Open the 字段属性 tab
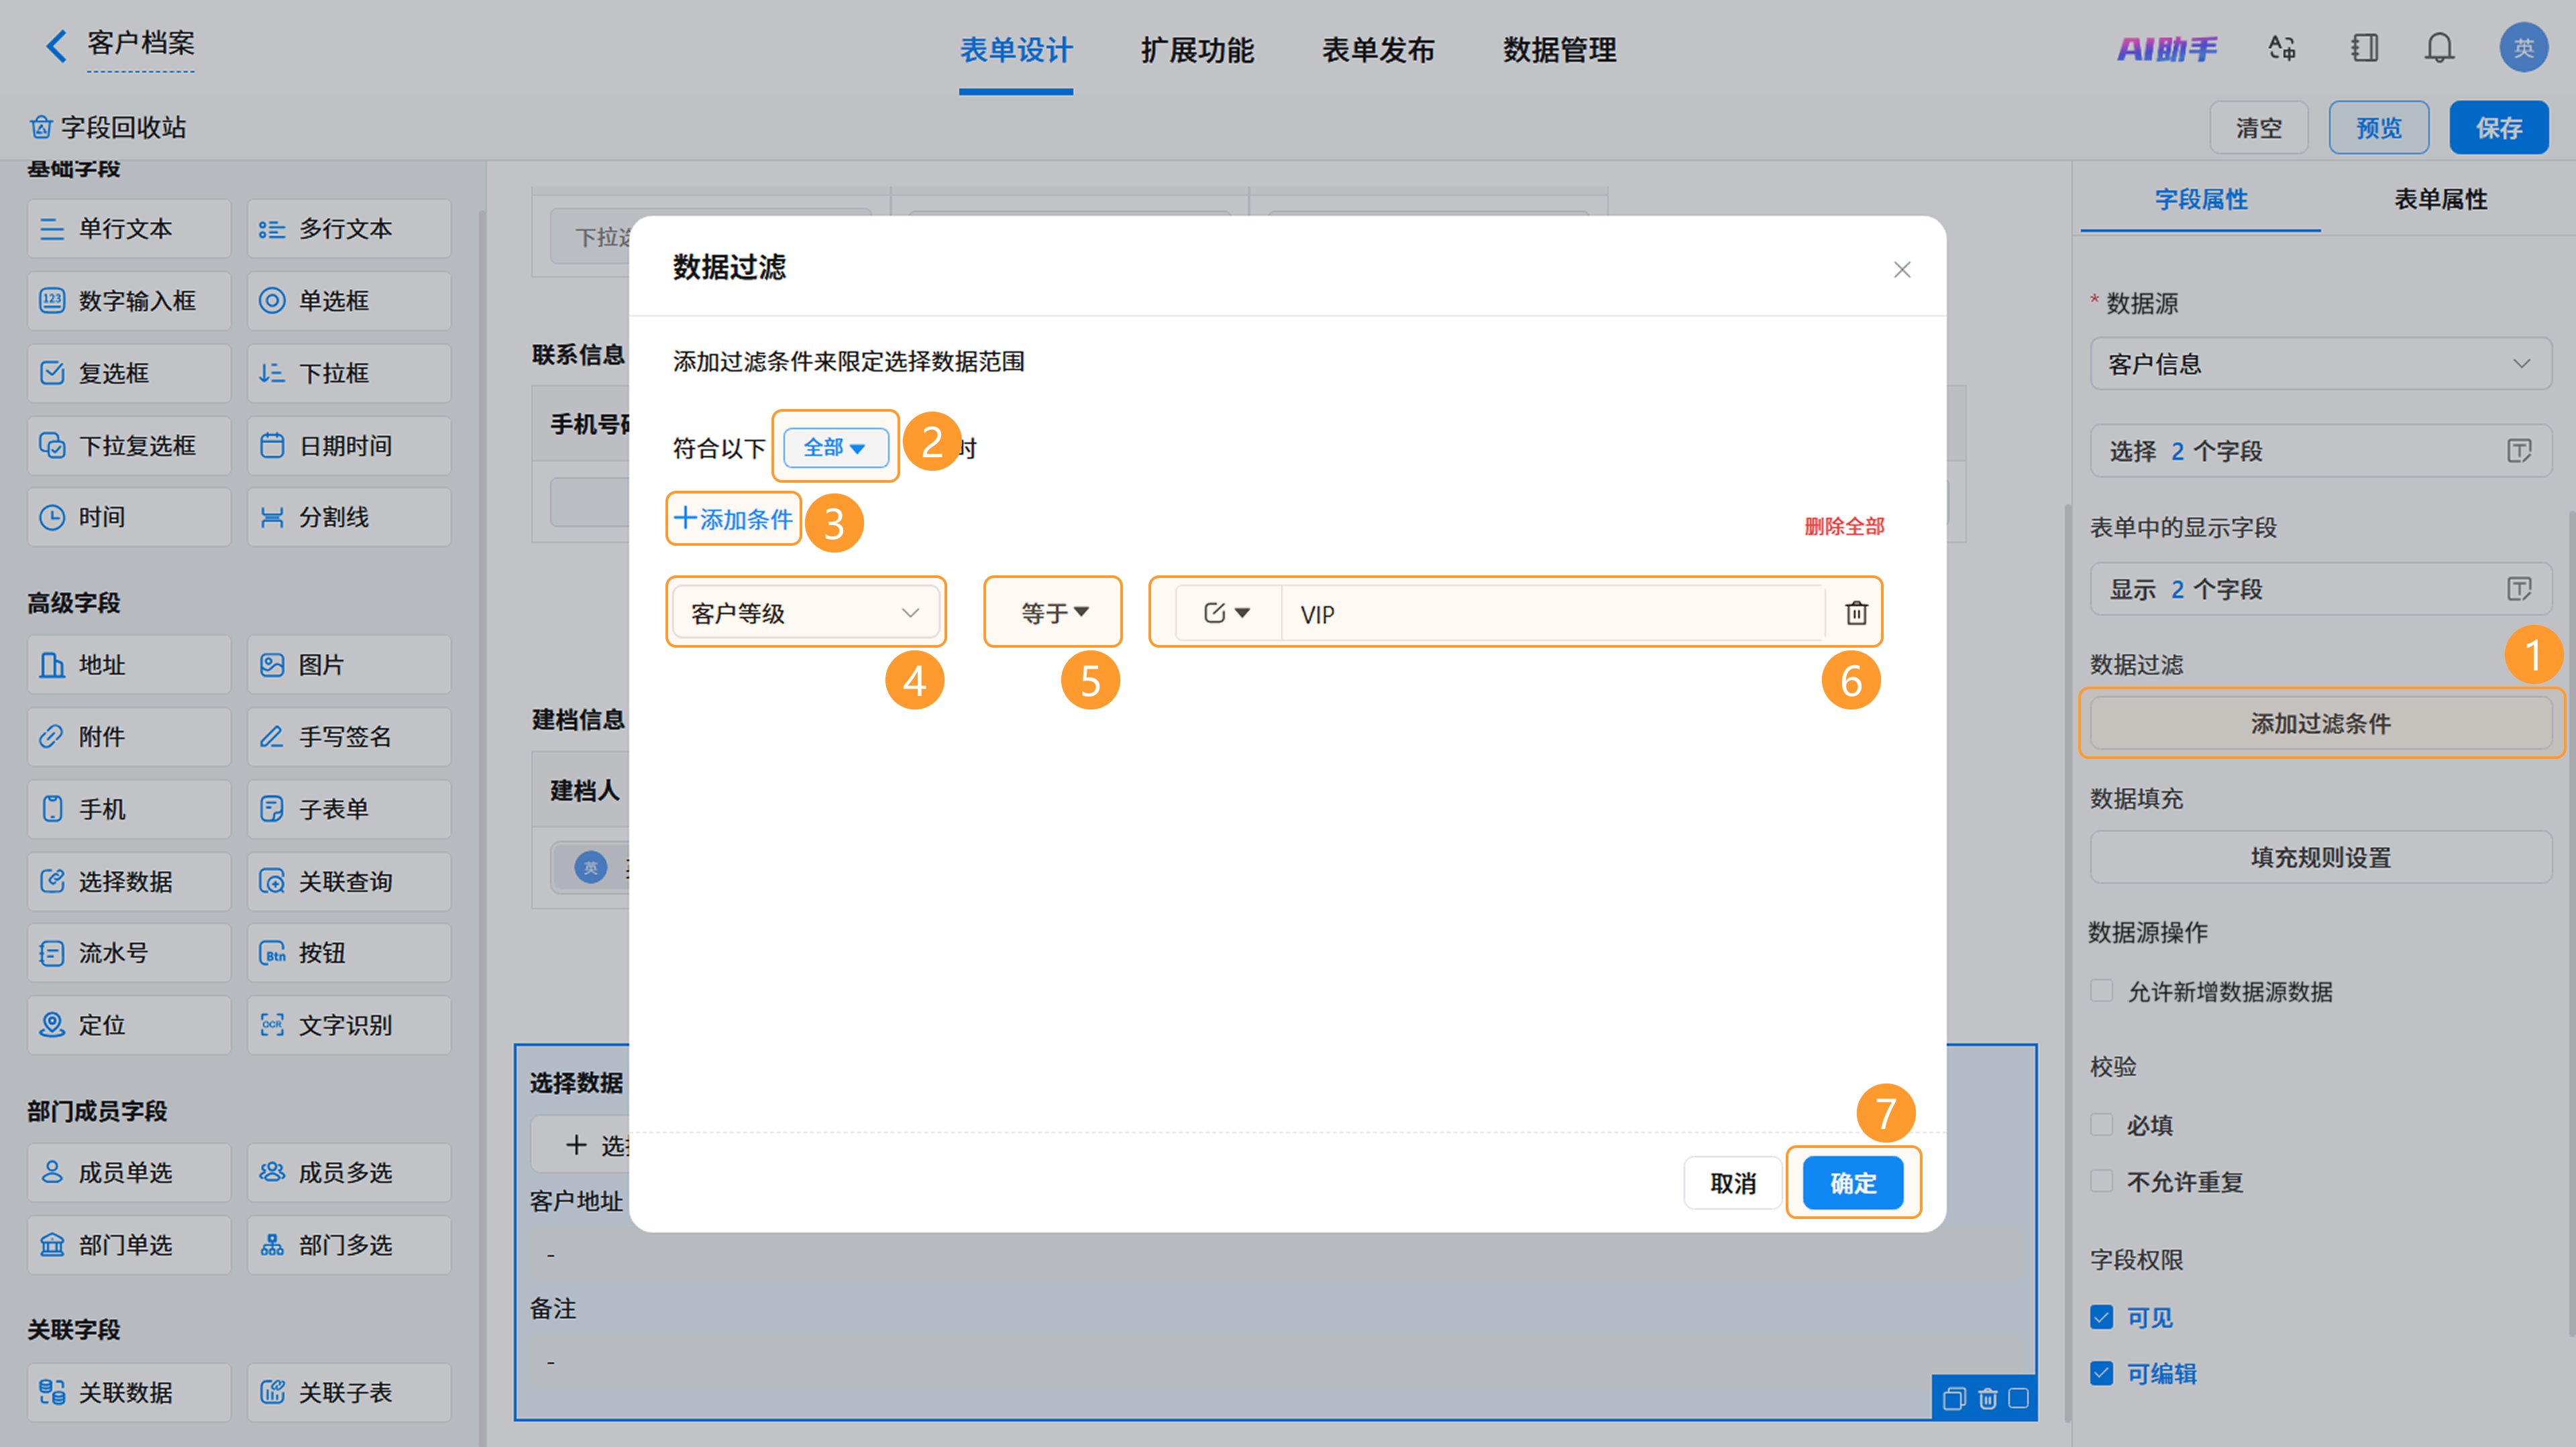The height and width of the screenshot is (1447, 2576). coord(2200,199)
